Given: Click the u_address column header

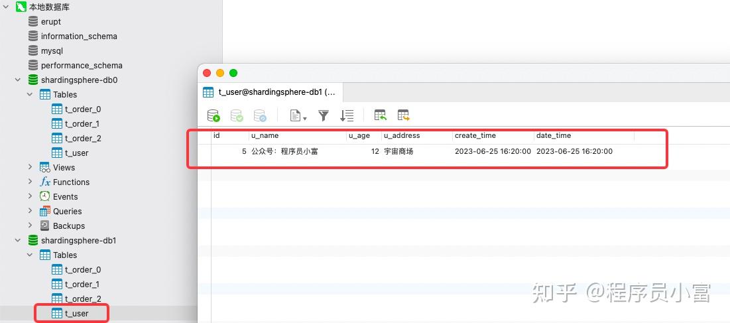Looking at the screenshot, I should (416, 135).
